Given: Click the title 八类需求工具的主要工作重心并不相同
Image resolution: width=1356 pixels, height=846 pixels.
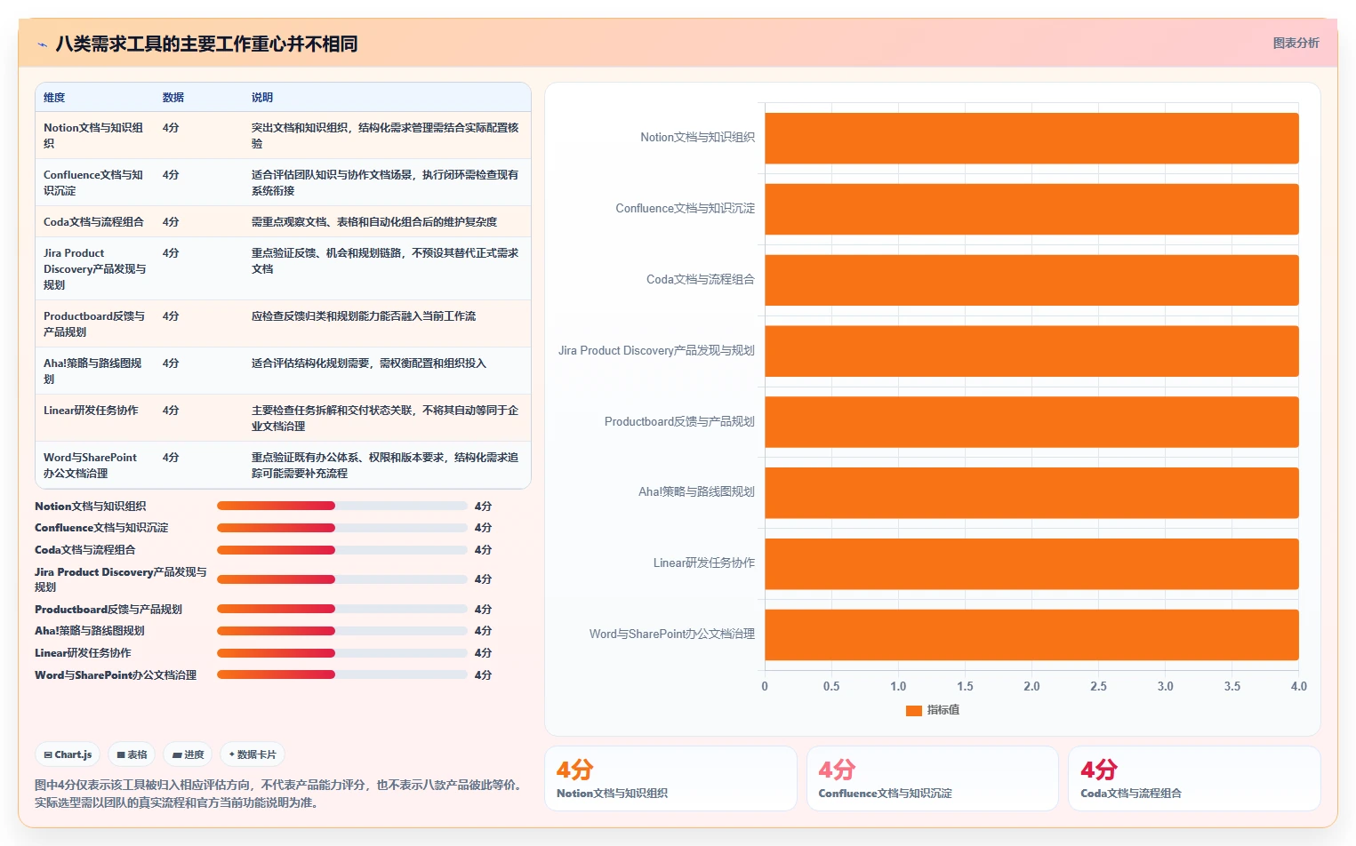Looking at the screenshot, I should (x=206, y=44).
